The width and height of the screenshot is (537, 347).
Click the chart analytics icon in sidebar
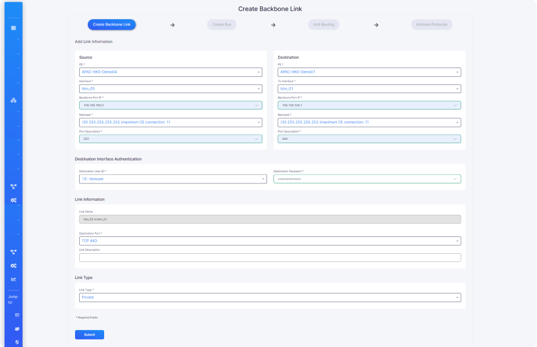point(13,279)
